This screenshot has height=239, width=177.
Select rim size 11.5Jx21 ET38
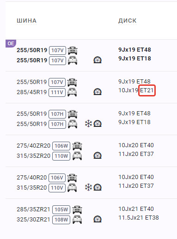(x=139, y=218)
